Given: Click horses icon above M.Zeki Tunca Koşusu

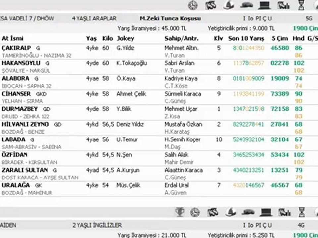Looking at the screenshot, I should click(211, 5).
